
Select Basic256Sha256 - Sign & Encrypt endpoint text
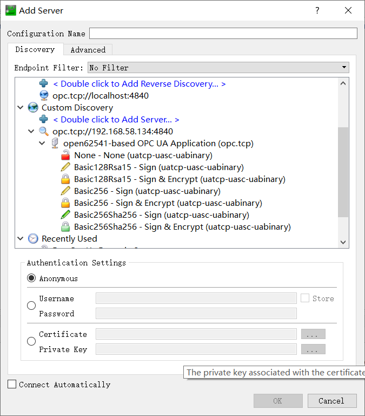tap(182, 227)
